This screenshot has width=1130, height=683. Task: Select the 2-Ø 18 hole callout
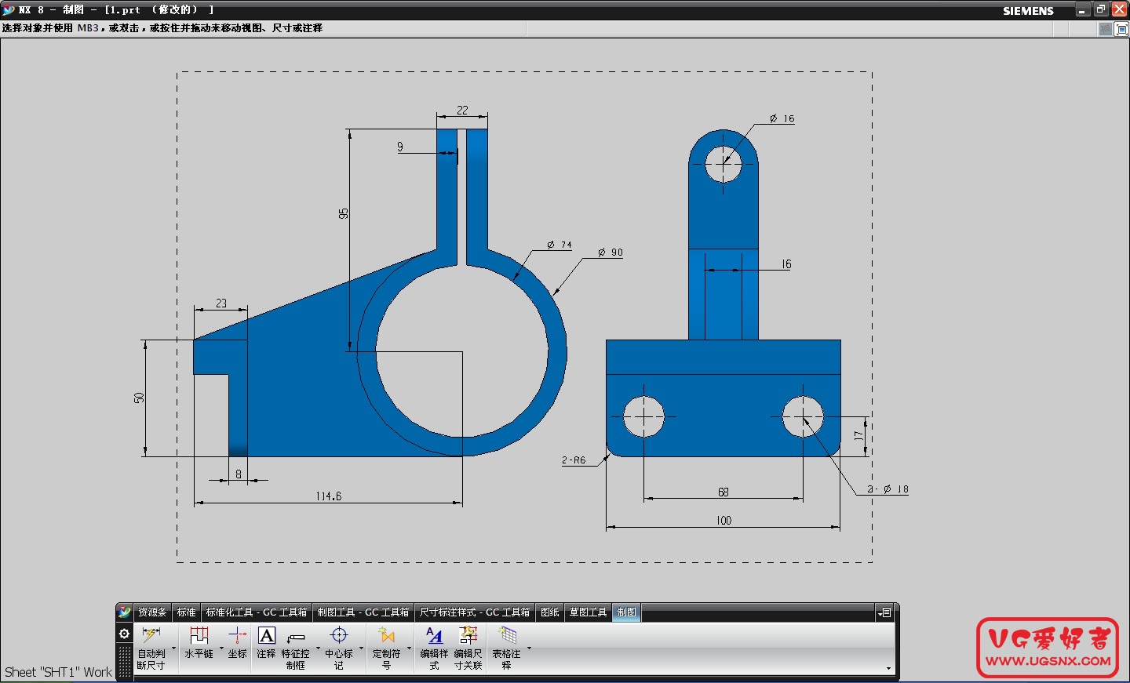[x=888, y=489]
